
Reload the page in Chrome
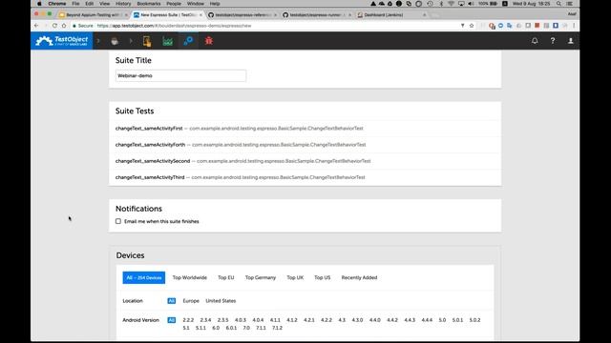click(x=54, y=26)
